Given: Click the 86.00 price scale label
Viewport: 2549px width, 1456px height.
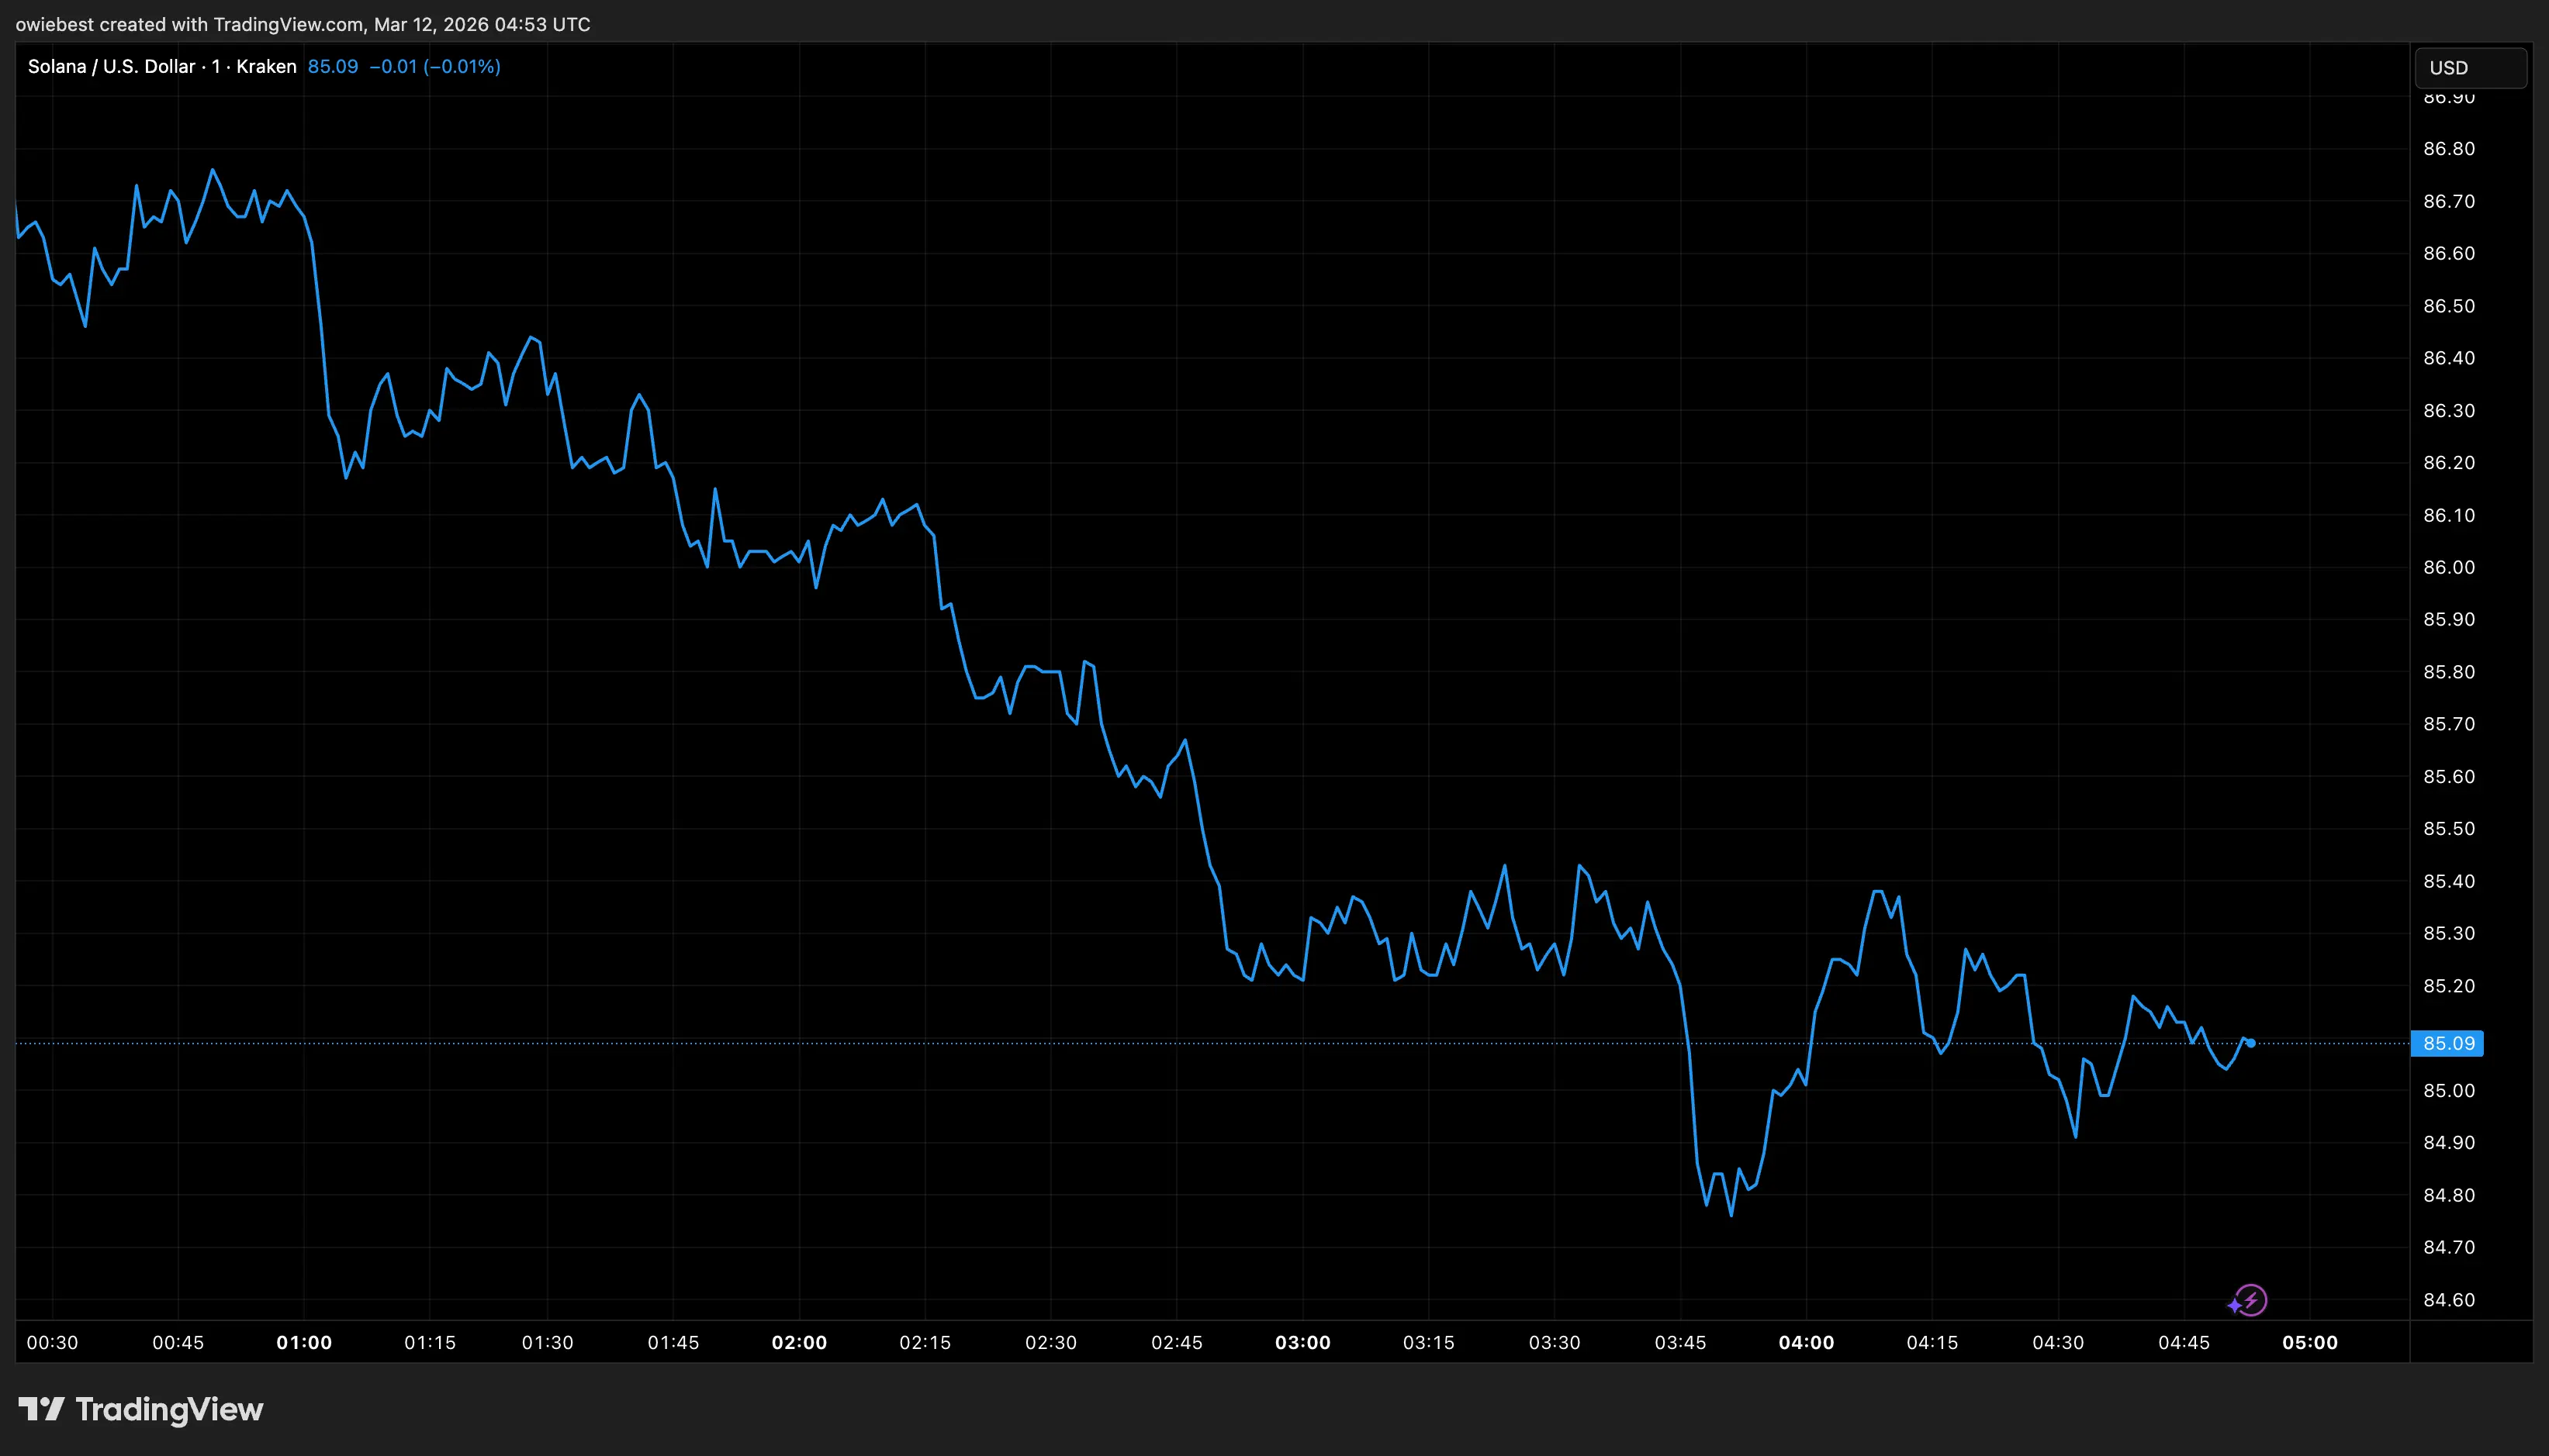Looking at the screenshot, I should (2448, 567).
